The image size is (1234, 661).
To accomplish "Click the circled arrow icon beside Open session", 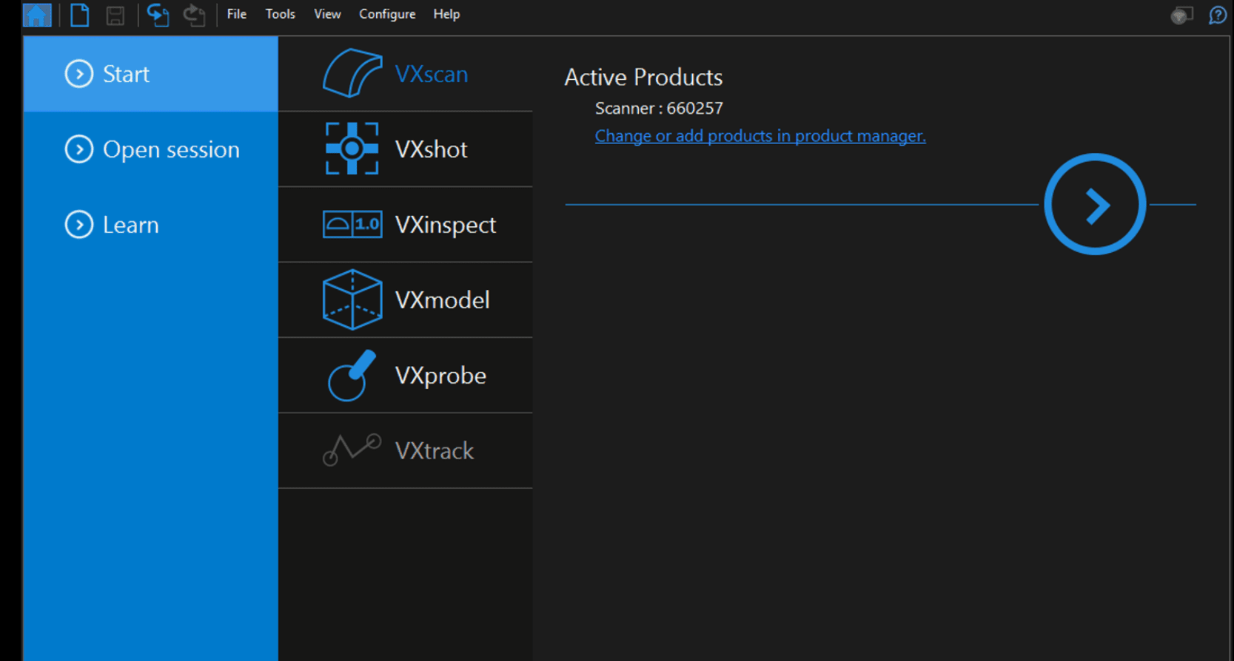I will [x=79, y=149].
